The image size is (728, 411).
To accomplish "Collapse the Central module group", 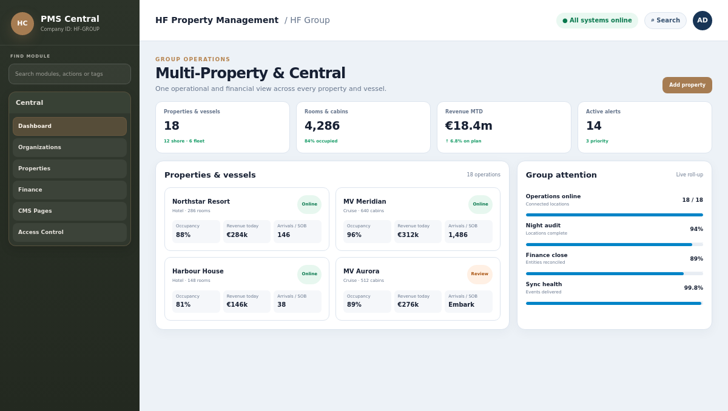I will pos(70,103).
